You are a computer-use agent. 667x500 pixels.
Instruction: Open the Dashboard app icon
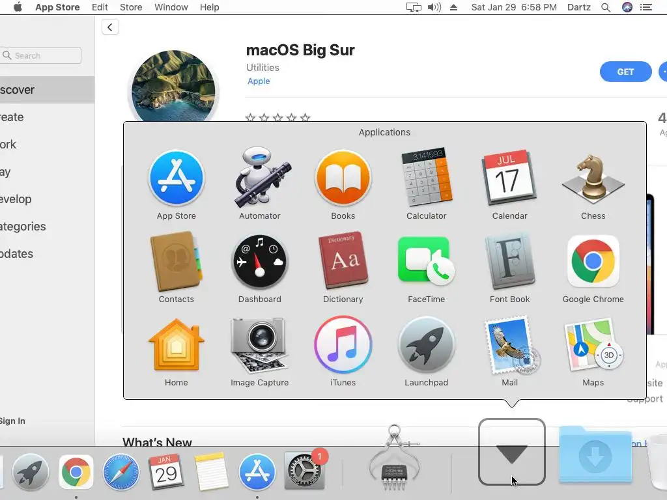259,262
